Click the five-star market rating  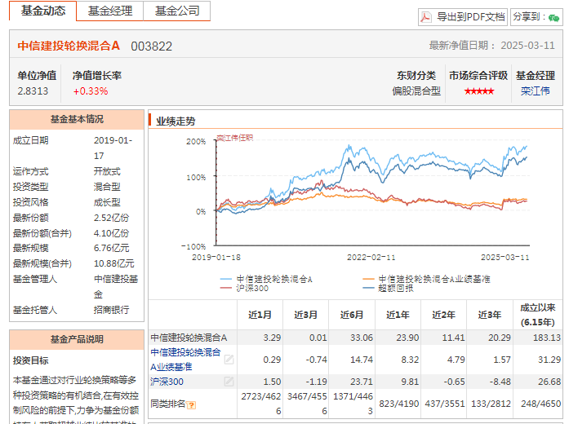(479, 91)
